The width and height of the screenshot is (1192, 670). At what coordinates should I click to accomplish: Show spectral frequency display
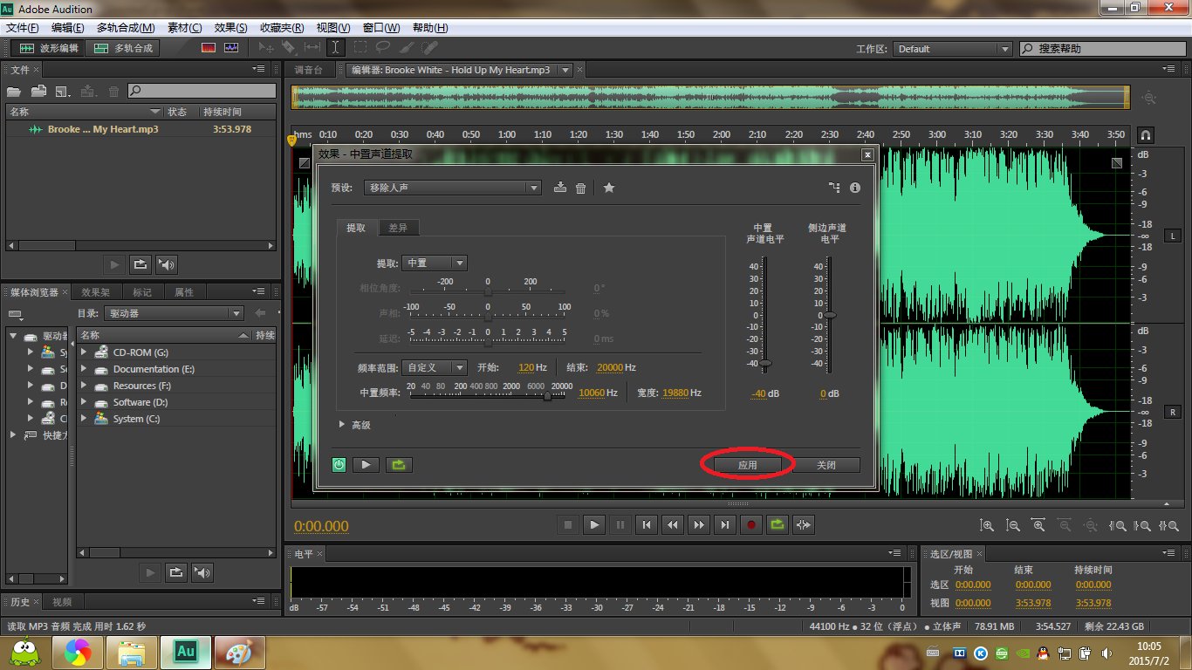click(x=209, y=48)
